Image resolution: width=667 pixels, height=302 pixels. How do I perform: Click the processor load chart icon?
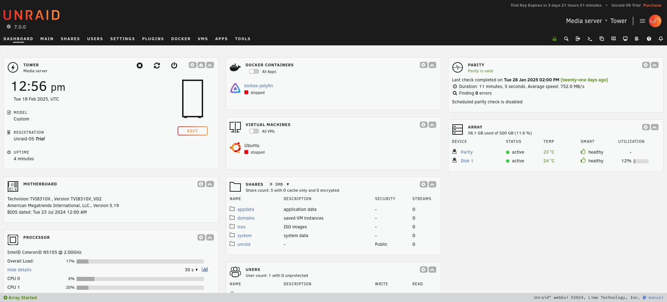click(205, 269)
